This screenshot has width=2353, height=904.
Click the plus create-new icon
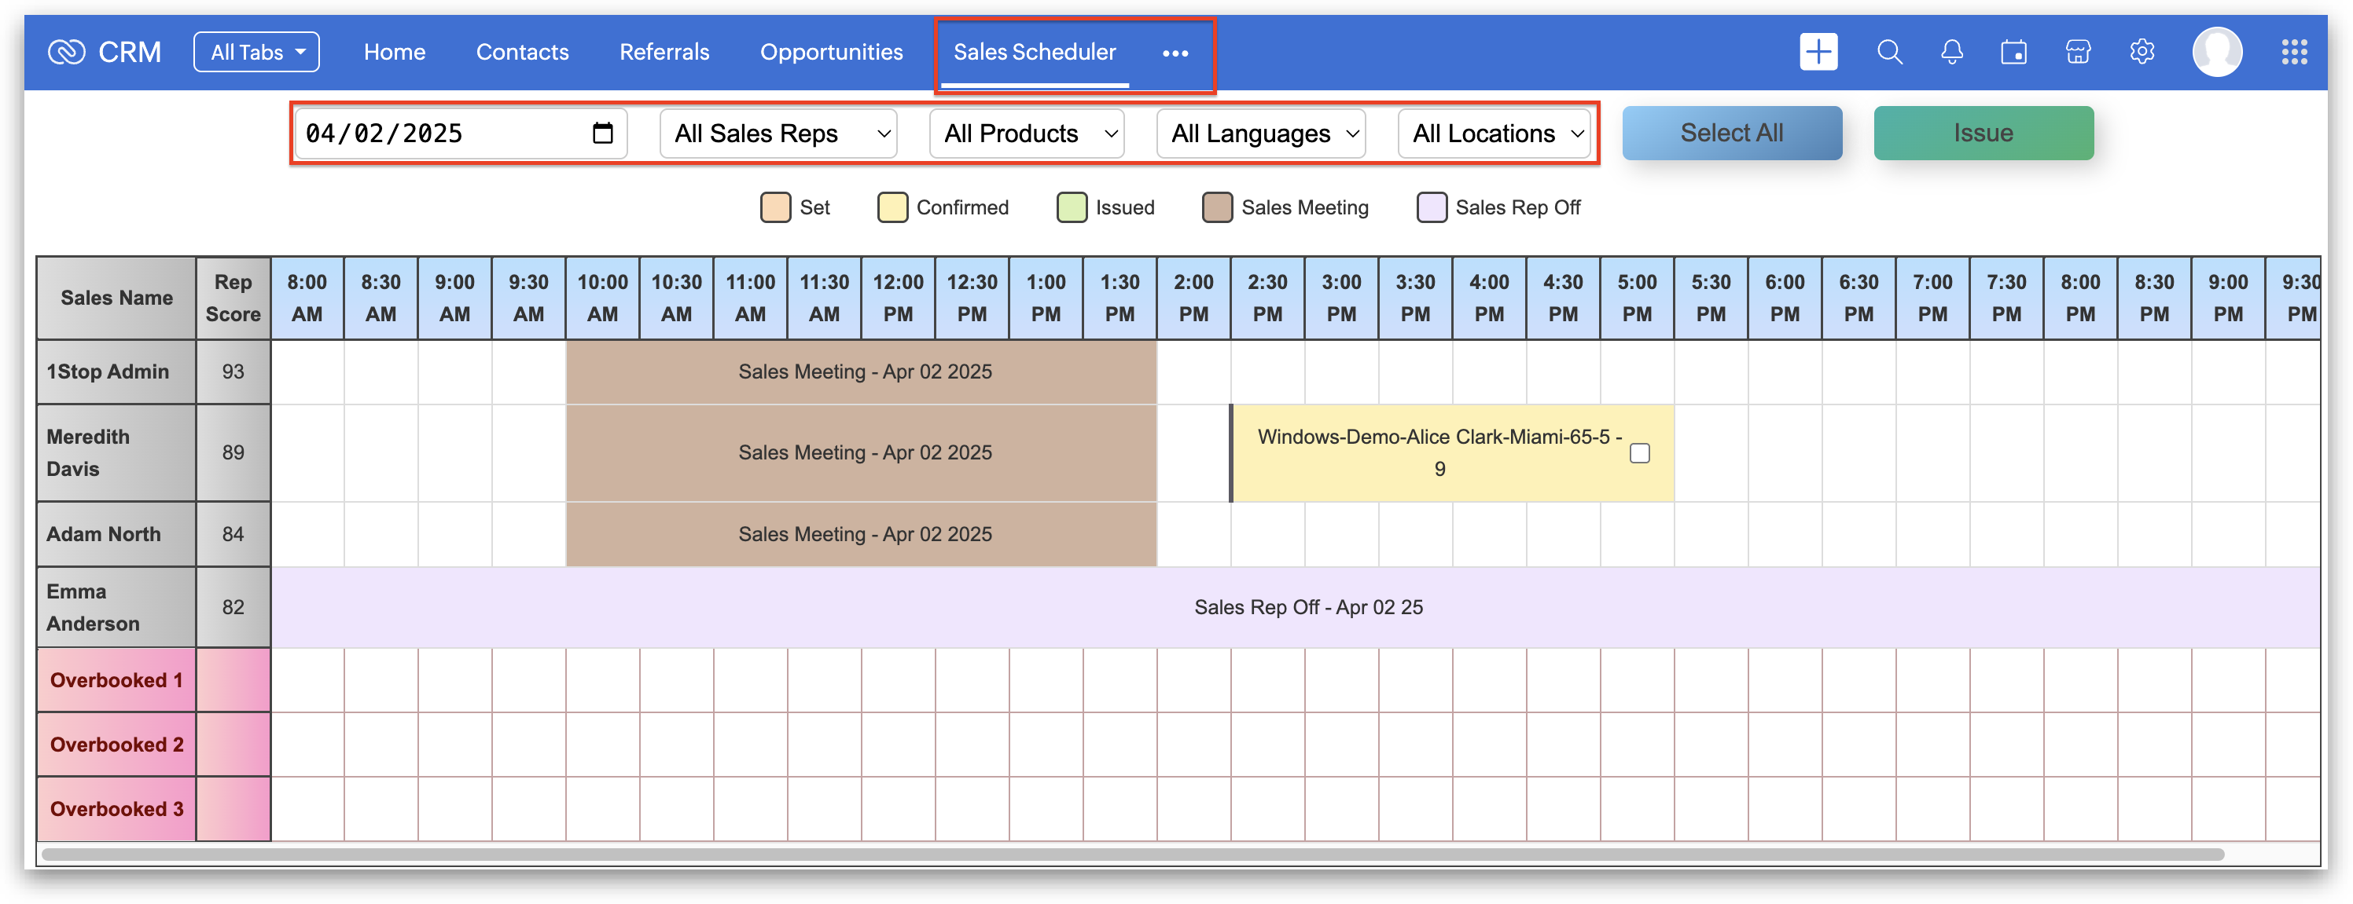(x=1818, y=52)
